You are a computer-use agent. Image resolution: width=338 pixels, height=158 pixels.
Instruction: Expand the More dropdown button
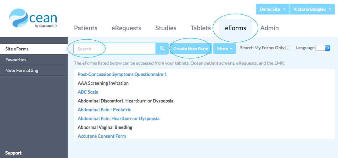click(x=224, y=49)
